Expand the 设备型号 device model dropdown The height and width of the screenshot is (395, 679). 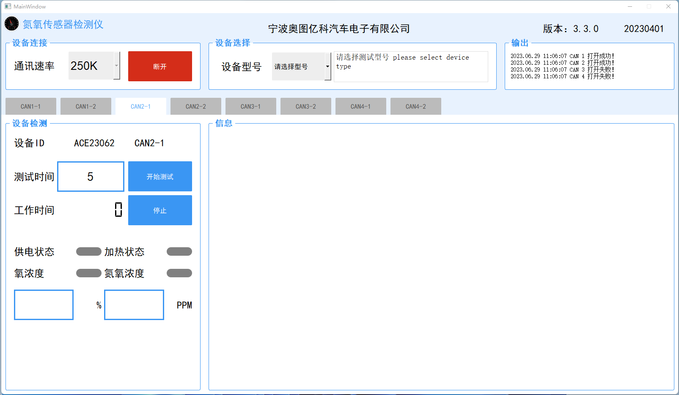pos(327,66)
